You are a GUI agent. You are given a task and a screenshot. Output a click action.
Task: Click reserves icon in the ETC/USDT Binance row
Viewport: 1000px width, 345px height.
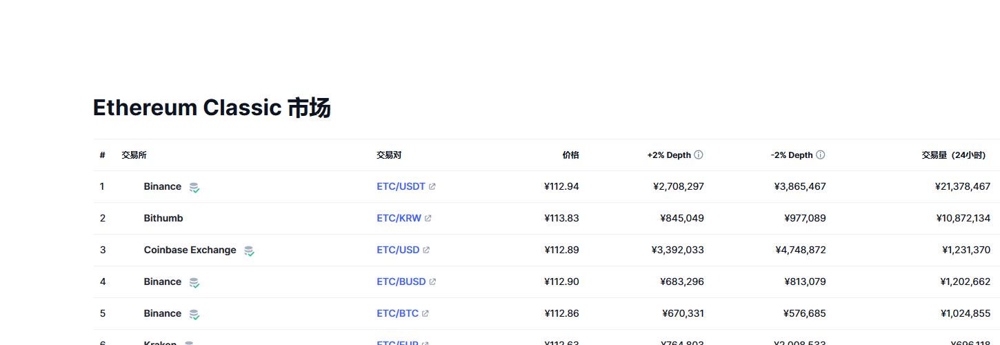194,187
